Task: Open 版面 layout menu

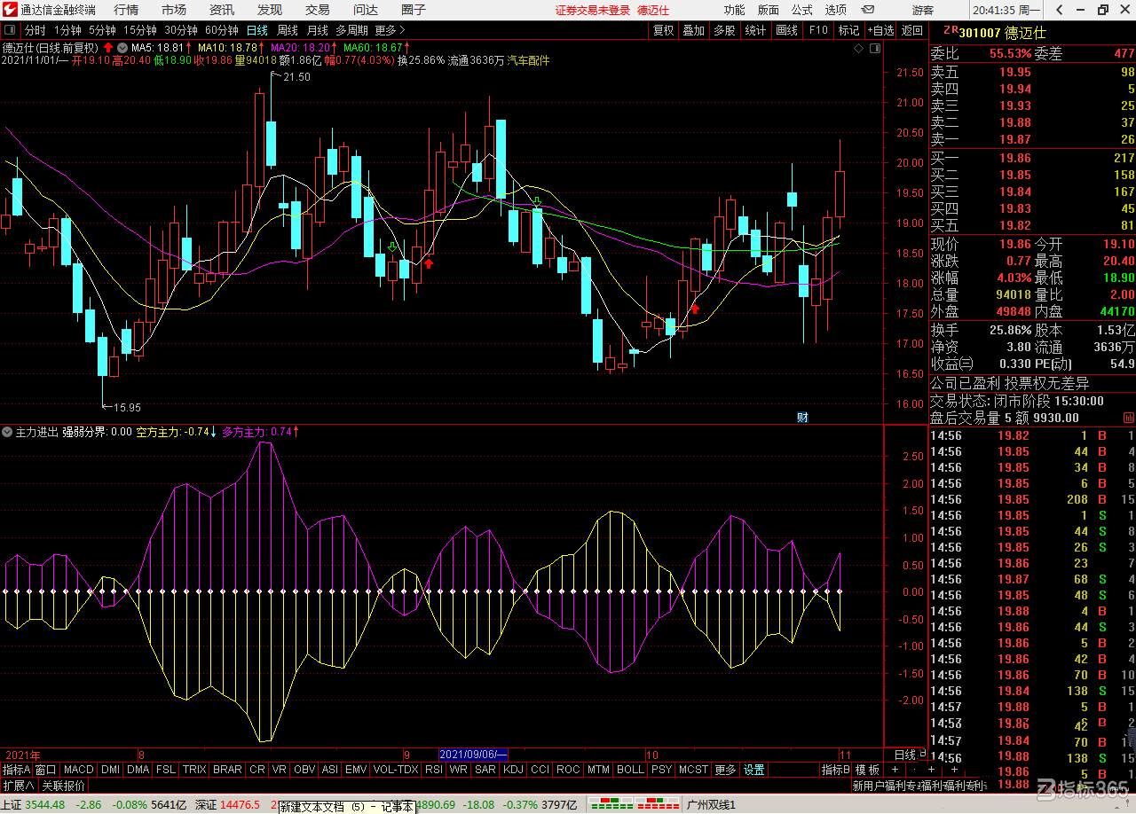Action: point(769,10)
